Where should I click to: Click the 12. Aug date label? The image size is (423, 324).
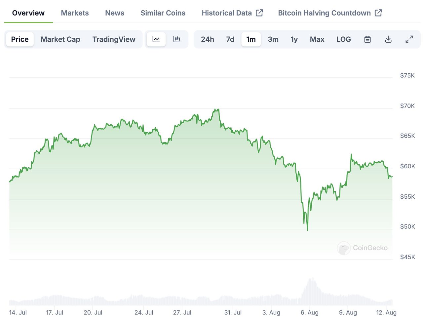[386, 312]
